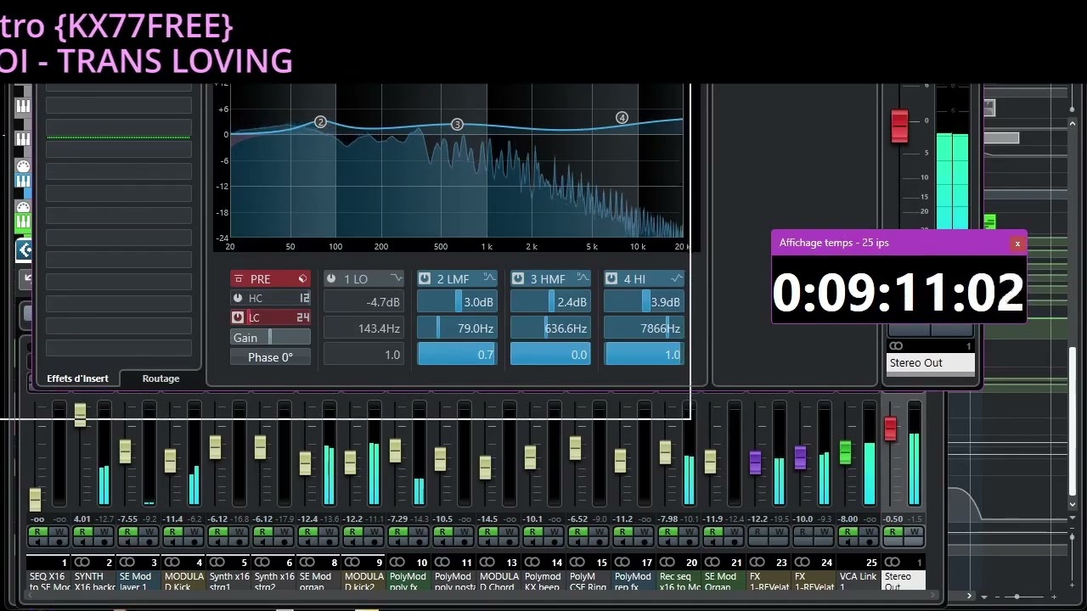Click the Phase 0° button
Viewport: 1087px width, 611px height.
270,357
